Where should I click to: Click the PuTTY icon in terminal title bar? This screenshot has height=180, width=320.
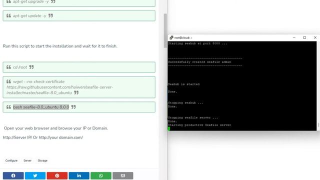pyautogui.click(x=171, y=37)
